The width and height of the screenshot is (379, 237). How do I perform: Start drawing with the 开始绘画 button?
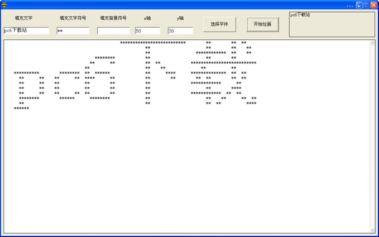coord(263,24)
